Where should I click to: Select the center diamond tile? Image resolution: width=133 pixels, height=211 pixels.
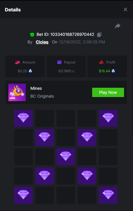point(66,157)
